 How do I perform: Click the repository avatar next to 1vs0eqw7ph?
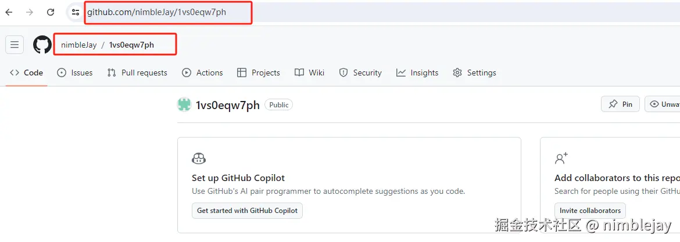184,105
